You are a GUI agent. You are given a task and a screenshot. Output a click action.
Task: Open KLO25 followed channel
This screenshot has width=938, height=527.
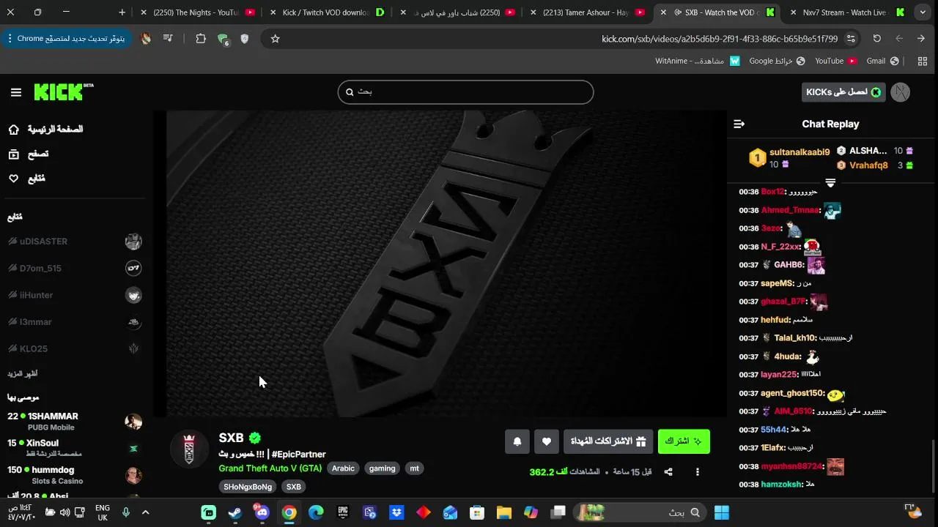pos(74,349)
